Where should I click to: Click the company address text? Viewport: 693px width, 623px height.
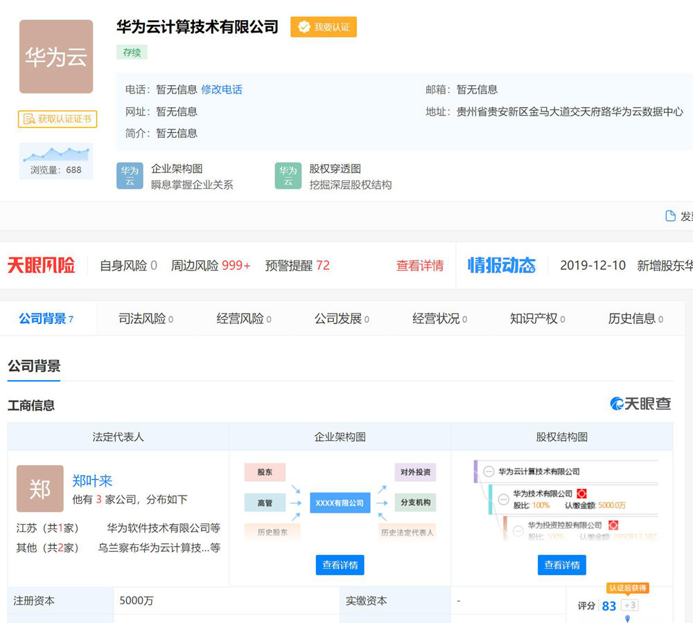(570, 111)
